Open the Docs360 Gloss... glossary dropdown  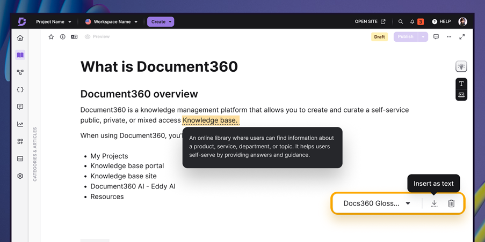click(x=377, y=203)
